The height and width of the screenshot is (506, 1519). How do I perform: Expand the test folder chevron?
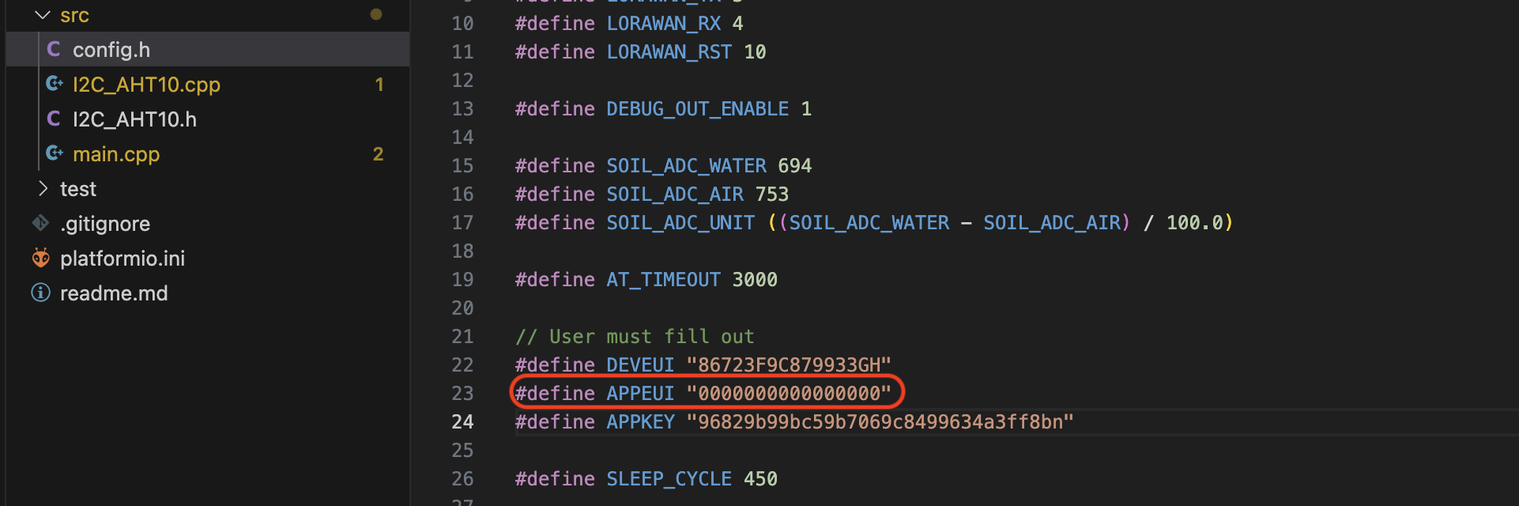43,189
